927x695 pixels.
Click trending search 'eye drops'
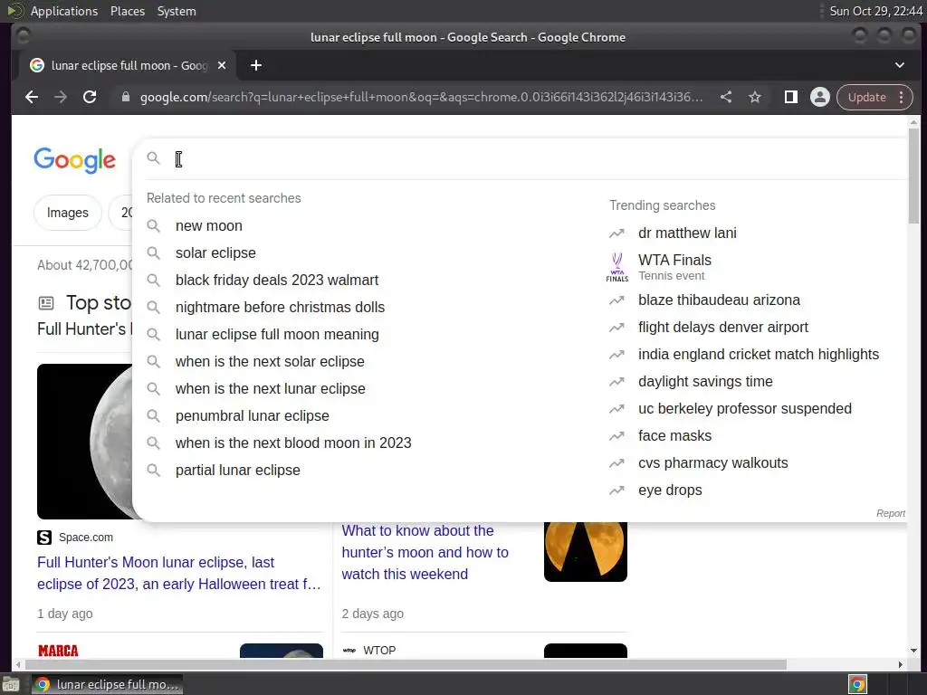pos(670,490)
